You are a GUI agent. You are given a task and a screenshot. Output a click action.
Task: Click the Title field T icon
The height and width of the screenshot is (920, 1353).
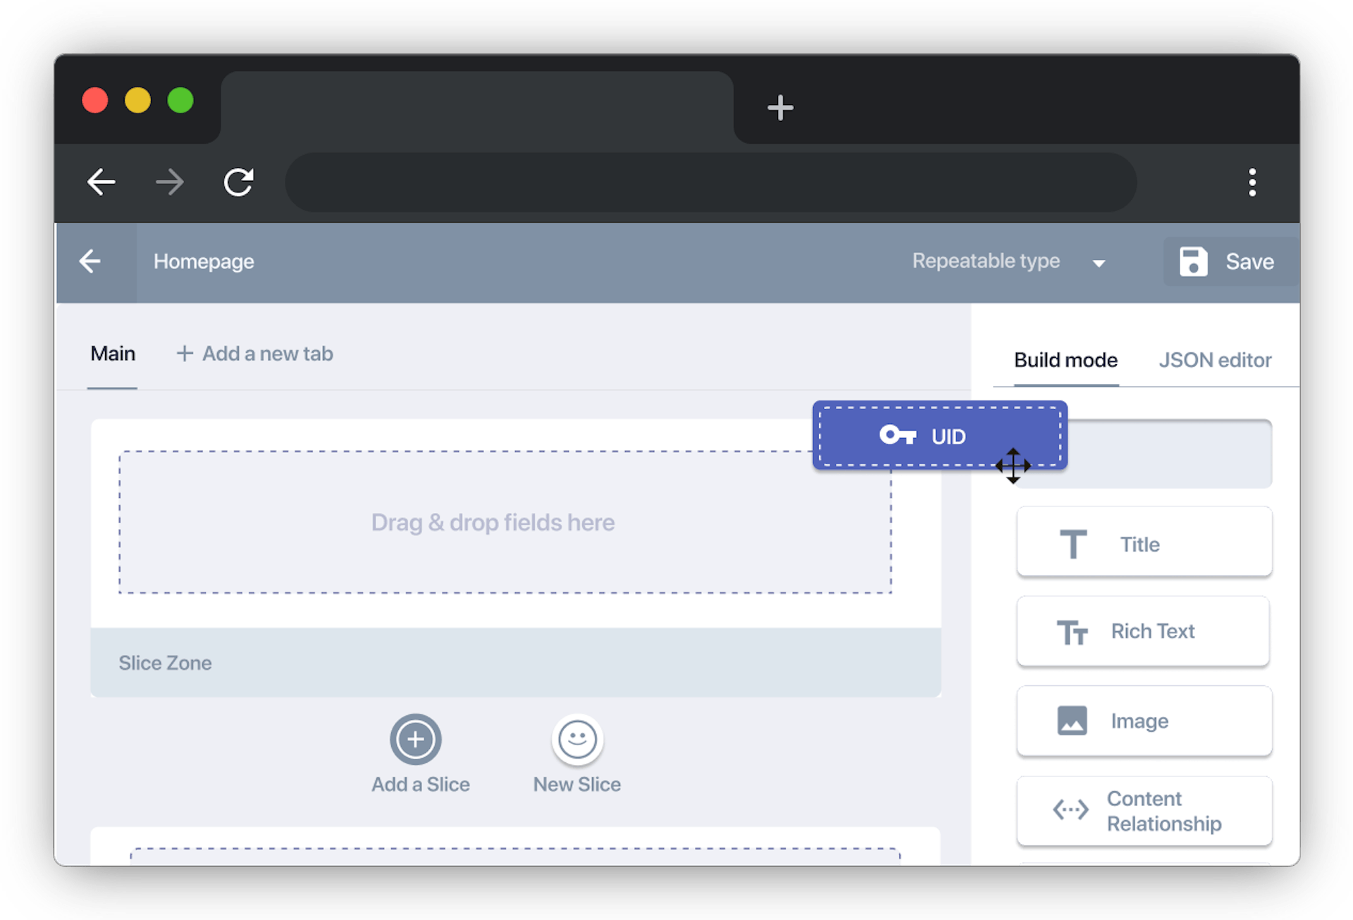click(x=1073, y=544)
